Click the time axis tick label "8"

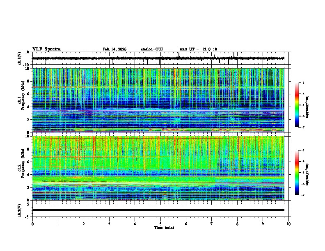tap(237, 224)
